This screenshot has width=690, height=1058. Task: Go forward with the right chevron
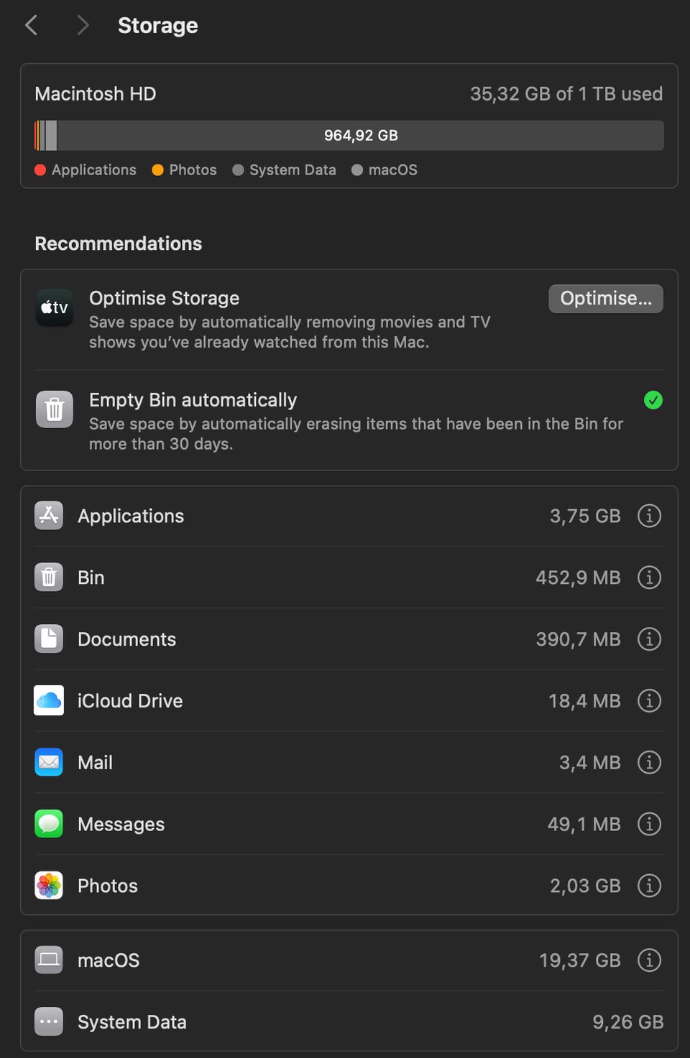pos(83,26)
